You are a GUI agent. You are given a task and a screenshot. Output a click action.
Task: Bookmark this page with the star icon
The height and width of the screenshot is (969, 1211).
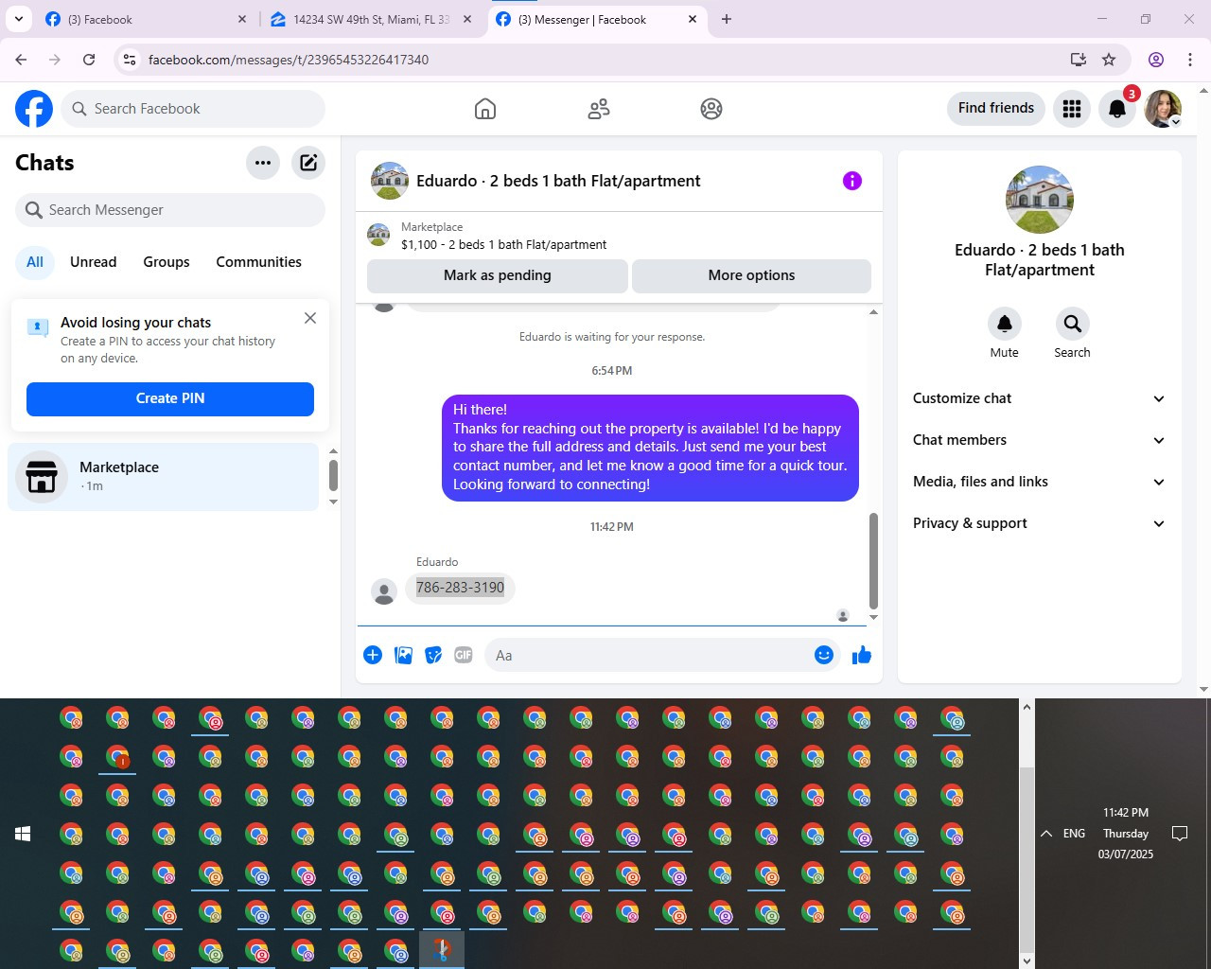pos(1109,60)
